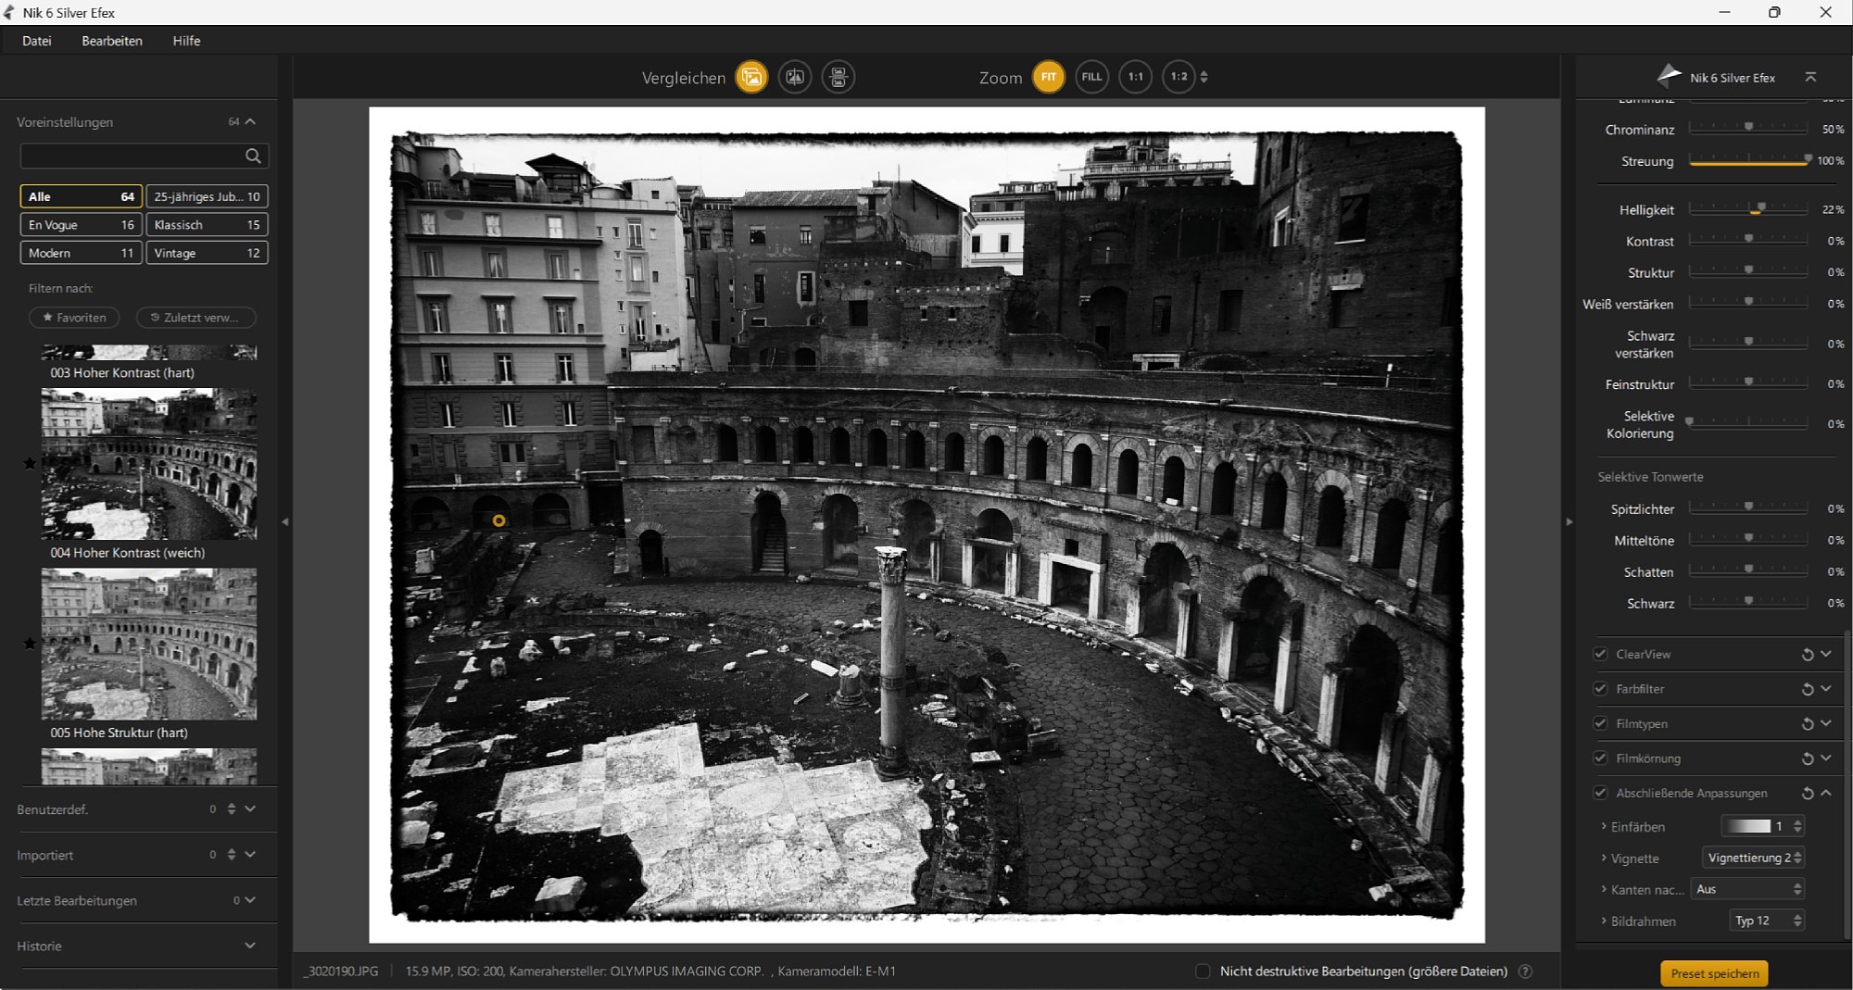
Task: Collapse Abschließende Anpassungen section chevron
Action: [x=1826, y=793]
